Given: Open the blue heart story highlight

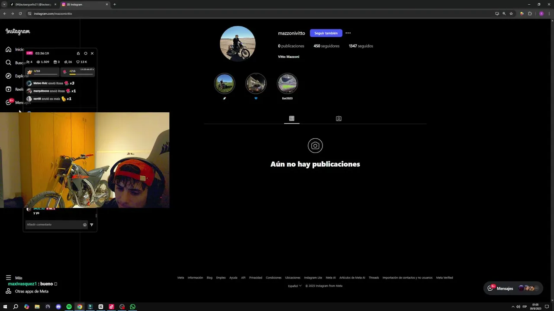Looking at the screenshot, I should pyautogui.click(x=256, y=83).
